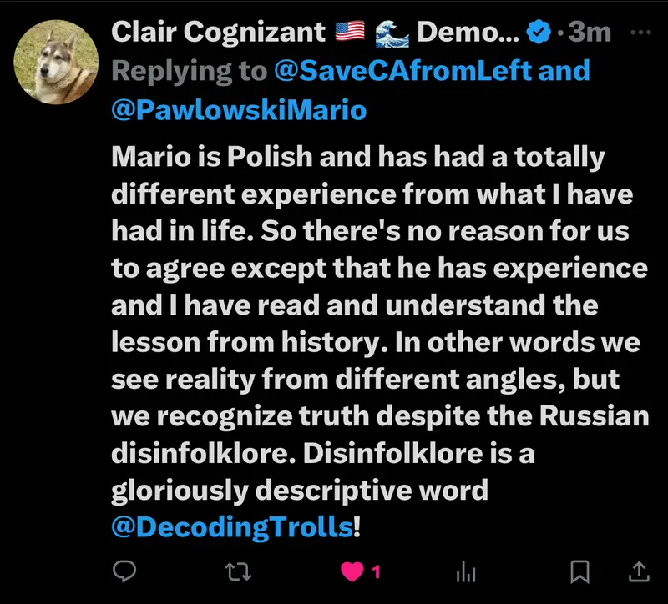Open the @PawlowskiMario mention link

pyautogui.click(x=239, y=108)
